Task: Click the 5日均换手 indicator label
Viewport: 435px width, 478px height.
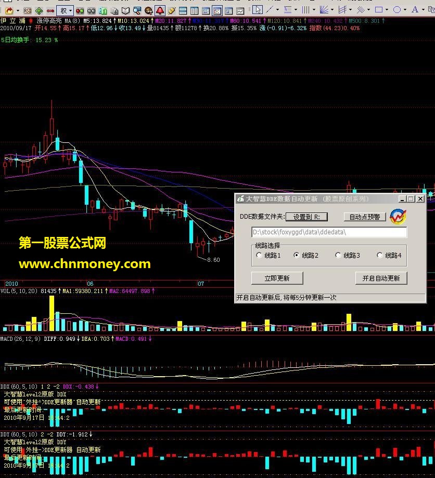Action: coord(15,40)
